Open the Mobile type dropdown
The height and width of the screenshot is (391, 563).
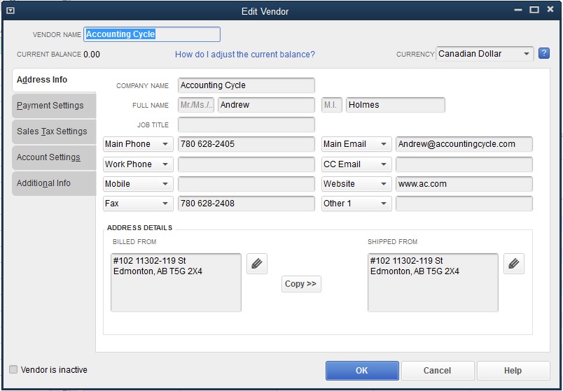point(138,184)
